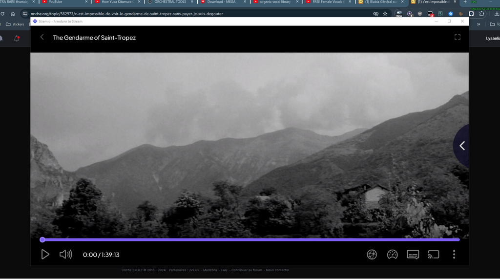Switch to the Blabla Général tab

(x=381, y=2)
